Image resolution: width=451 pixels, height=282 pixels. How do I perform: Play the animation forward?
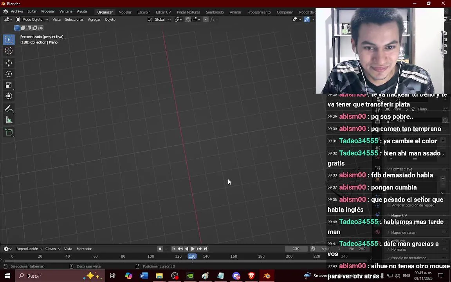[x=193, y=249]
